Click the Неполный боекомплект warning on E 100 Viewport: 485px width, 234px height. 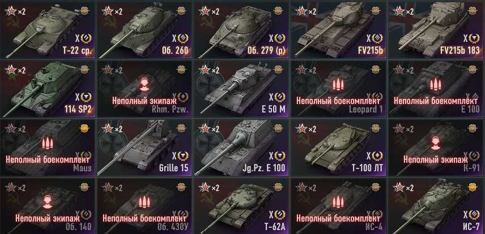coord(435,101)
